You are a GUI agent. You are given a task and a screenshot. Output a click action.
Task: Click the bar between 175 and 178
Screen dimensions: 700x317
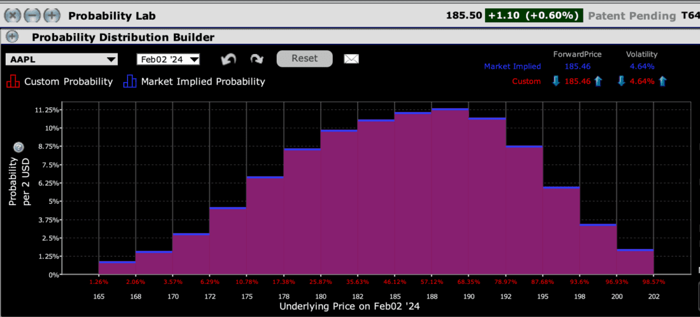[265, 225]
